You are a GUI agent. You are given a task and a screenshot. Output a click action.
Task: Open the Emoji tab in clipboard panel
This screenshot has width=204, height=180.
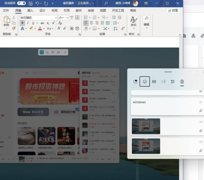(145, 81)
